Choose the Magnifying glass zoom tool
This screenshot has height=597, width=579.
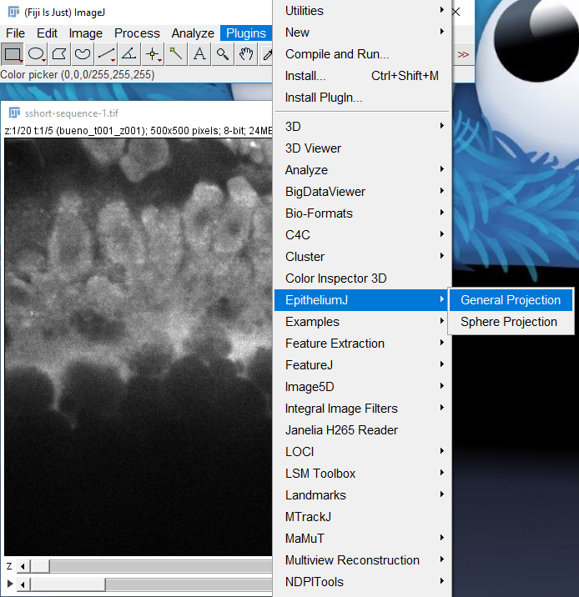223,54
